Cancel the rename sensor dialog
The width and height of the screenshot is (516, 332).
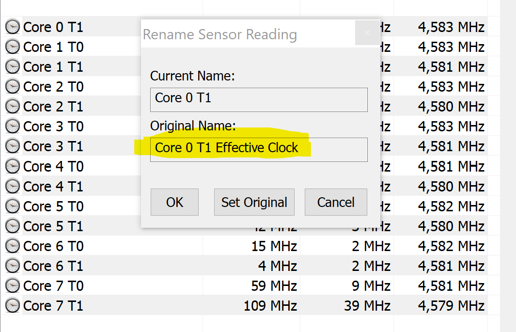click(x=336, y=202)
